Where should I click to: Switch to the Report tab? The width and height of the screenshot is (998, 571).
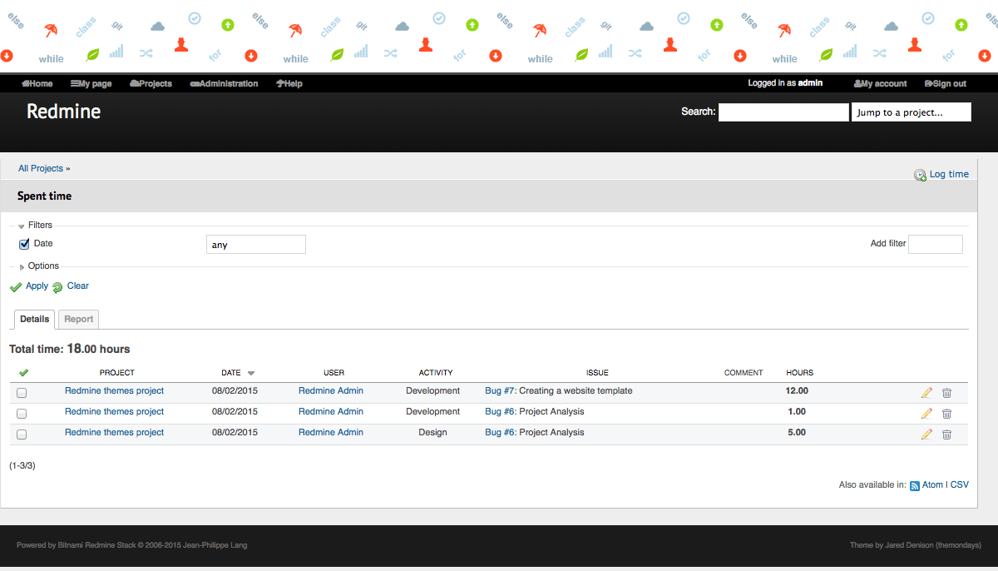pos(79,320)
